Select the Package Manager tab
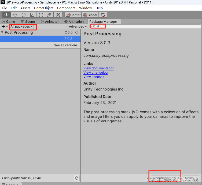The image size is (202, 185). (x=104, y=22)
